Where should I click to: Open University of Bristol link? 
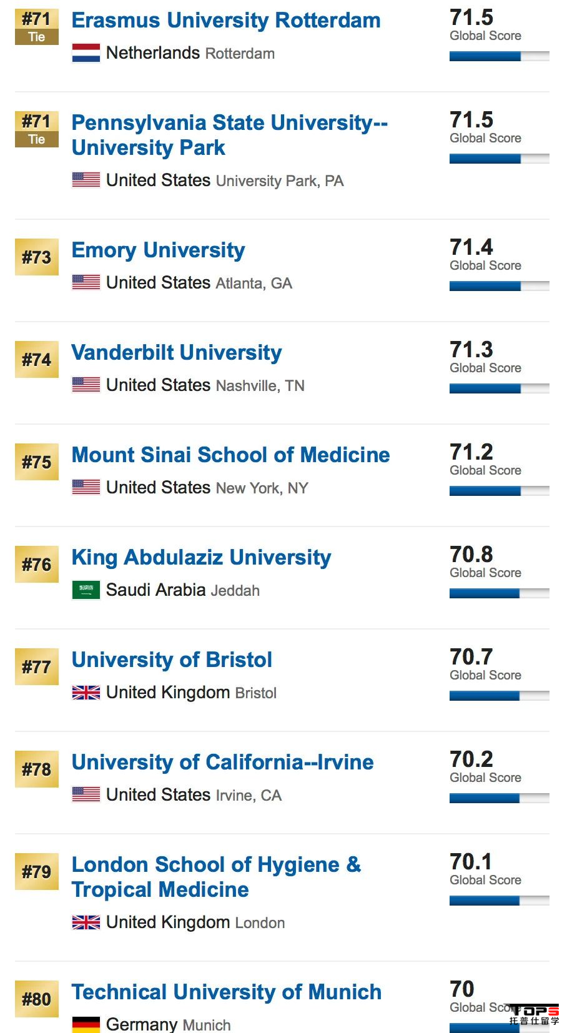coord(172,660)
